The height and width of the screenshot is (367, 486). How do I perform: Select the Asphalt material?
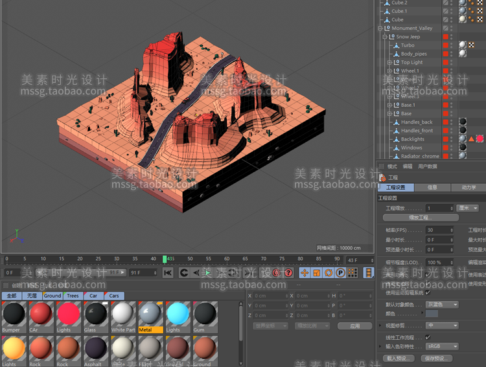(96, 351)
